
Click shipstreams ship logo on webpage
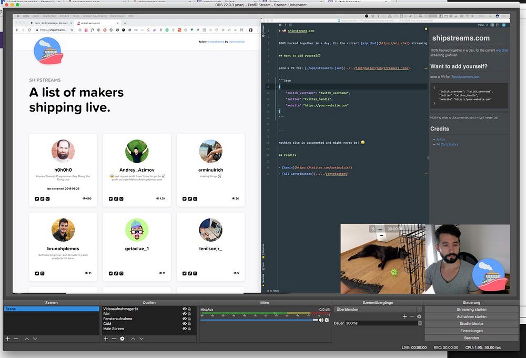tap(48, 51)
